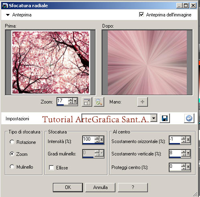This screenshot has width=200, height=197.
Task: Click the fit preview to window icon
Action: pos(87,102)
